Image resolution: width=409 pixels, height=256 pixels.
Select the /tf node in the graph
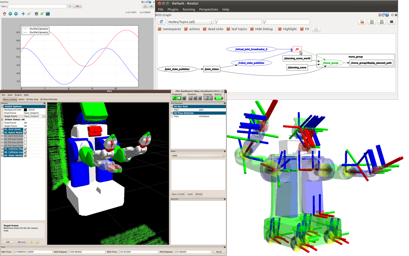pos(297,49)
